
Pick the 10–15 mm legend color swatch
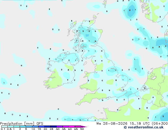[x=35, y=127]
